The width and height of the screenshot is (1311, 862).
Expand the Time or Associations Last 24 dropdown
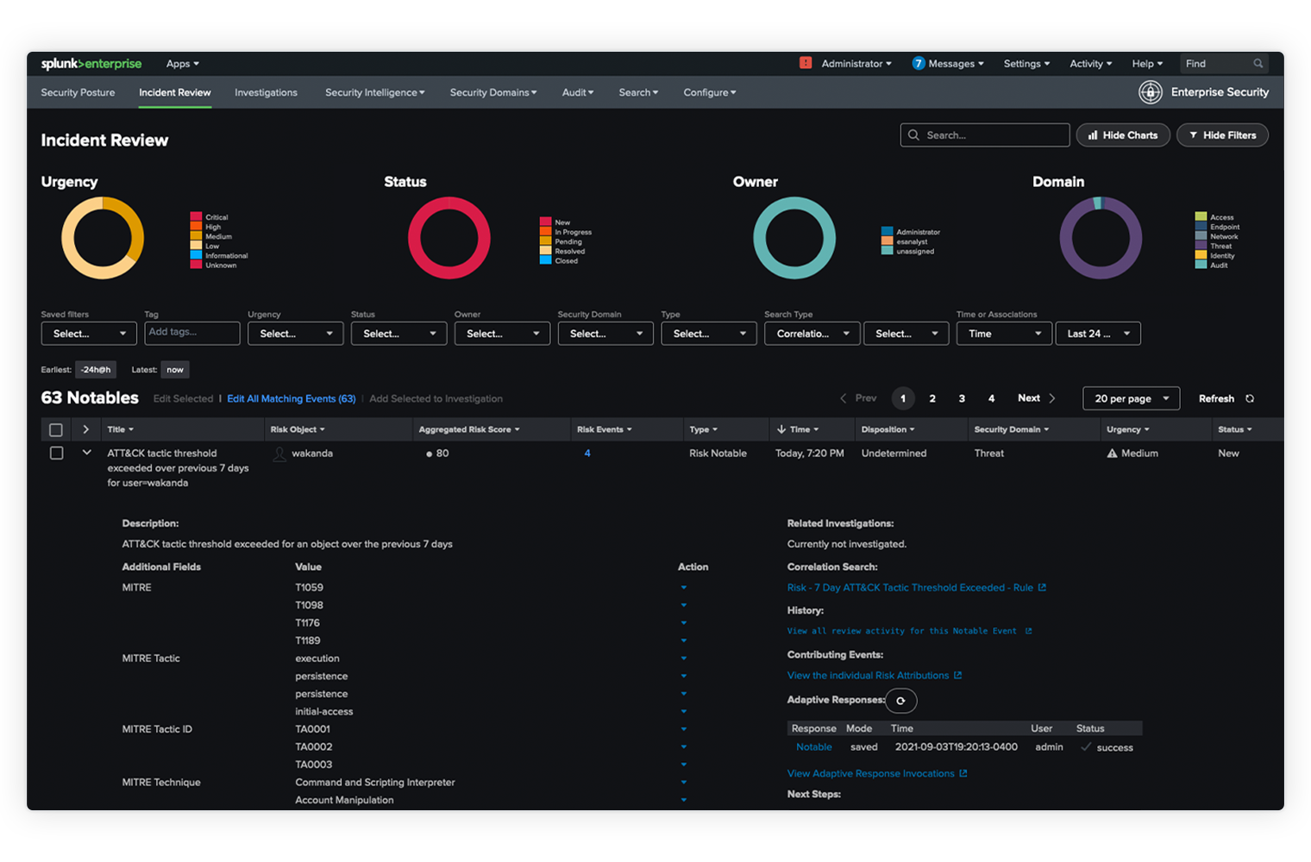(x=1098, y=333)
